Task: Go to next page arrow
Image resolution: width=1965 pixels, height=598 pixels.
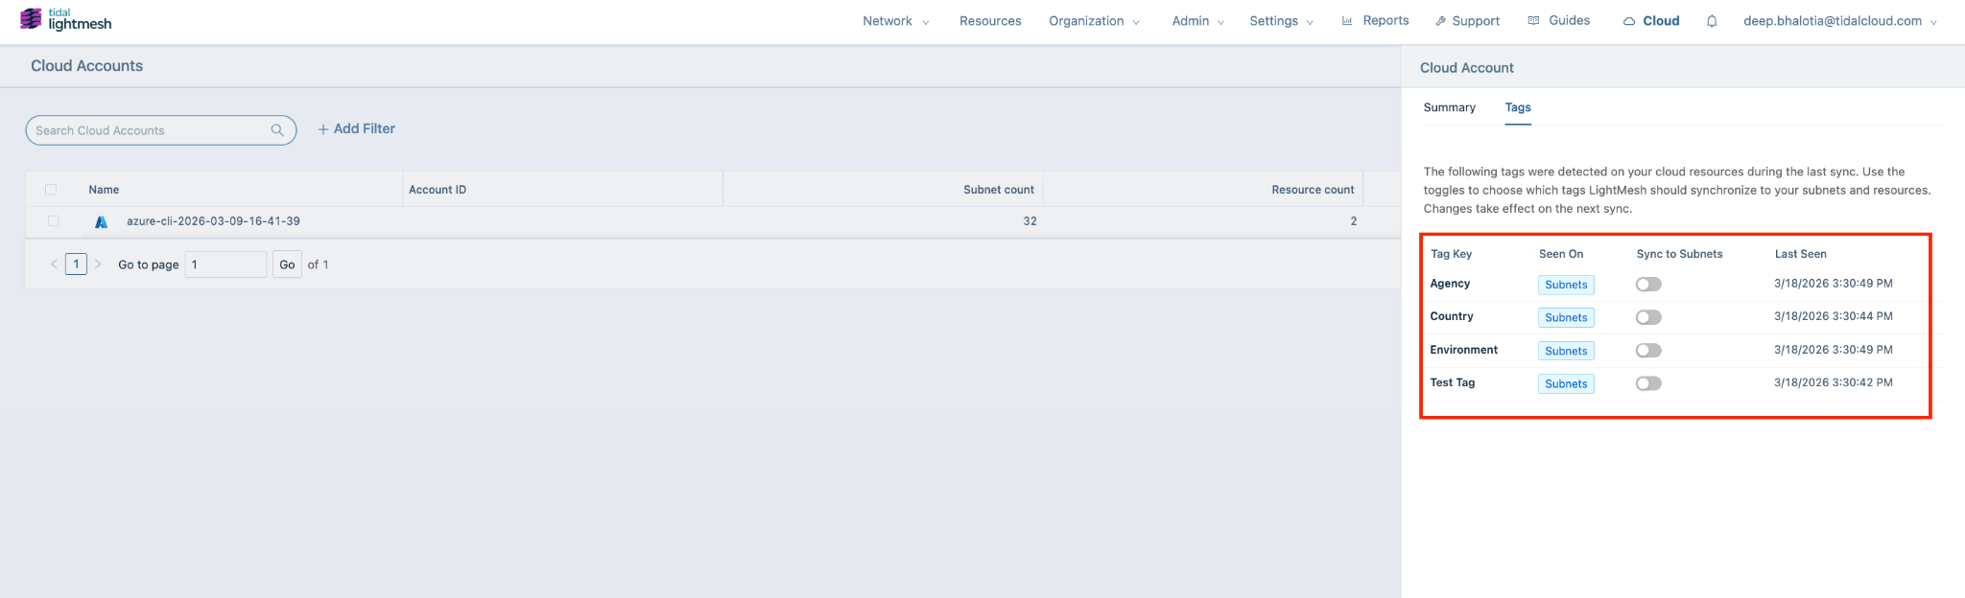Action: pos(98,264)
